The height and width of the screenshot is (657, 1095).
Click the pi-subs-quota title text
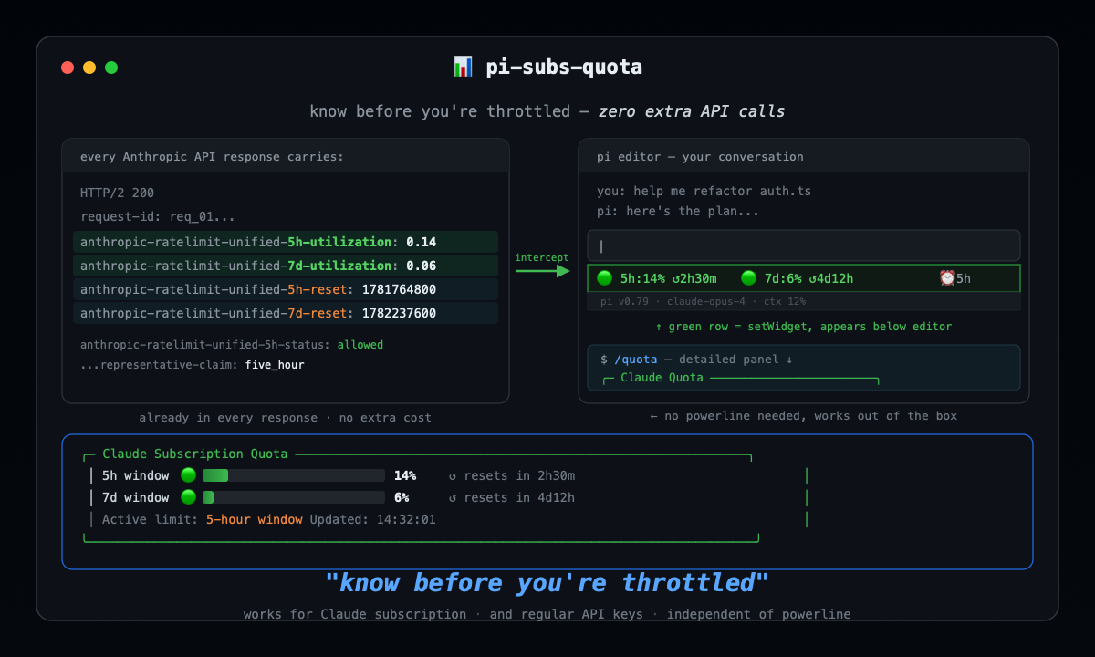pyautogui.click(x=562, y=67)
